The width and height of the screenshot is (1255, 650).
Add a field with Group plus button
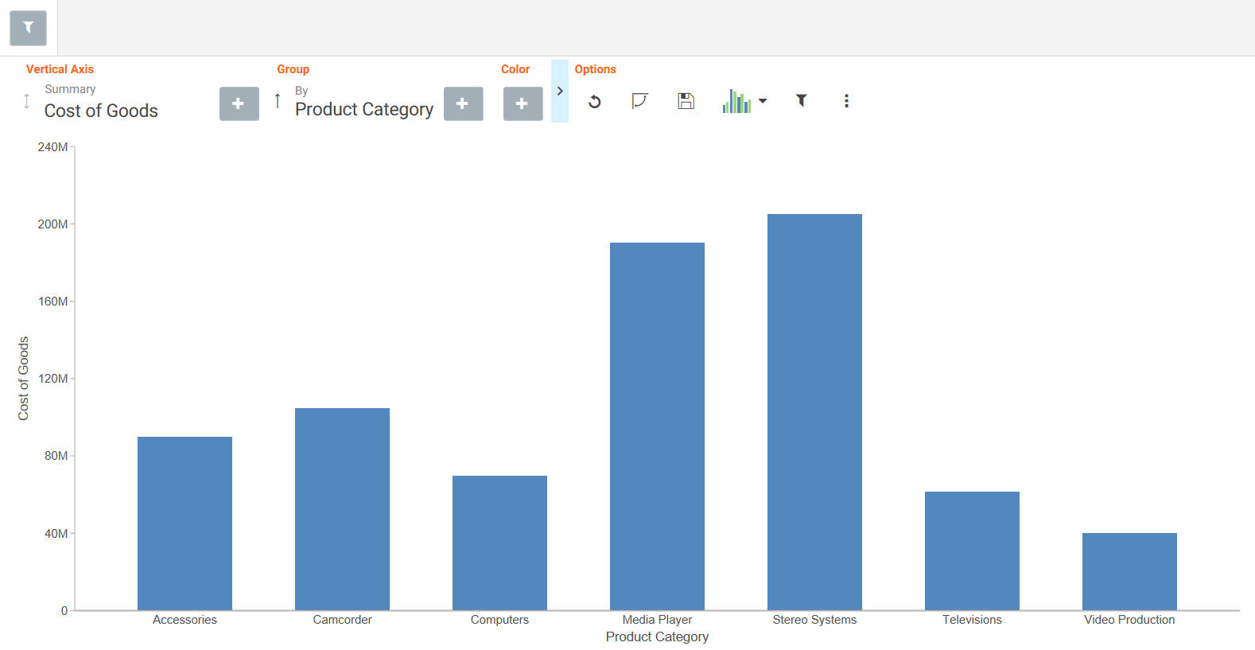(463, 103)
